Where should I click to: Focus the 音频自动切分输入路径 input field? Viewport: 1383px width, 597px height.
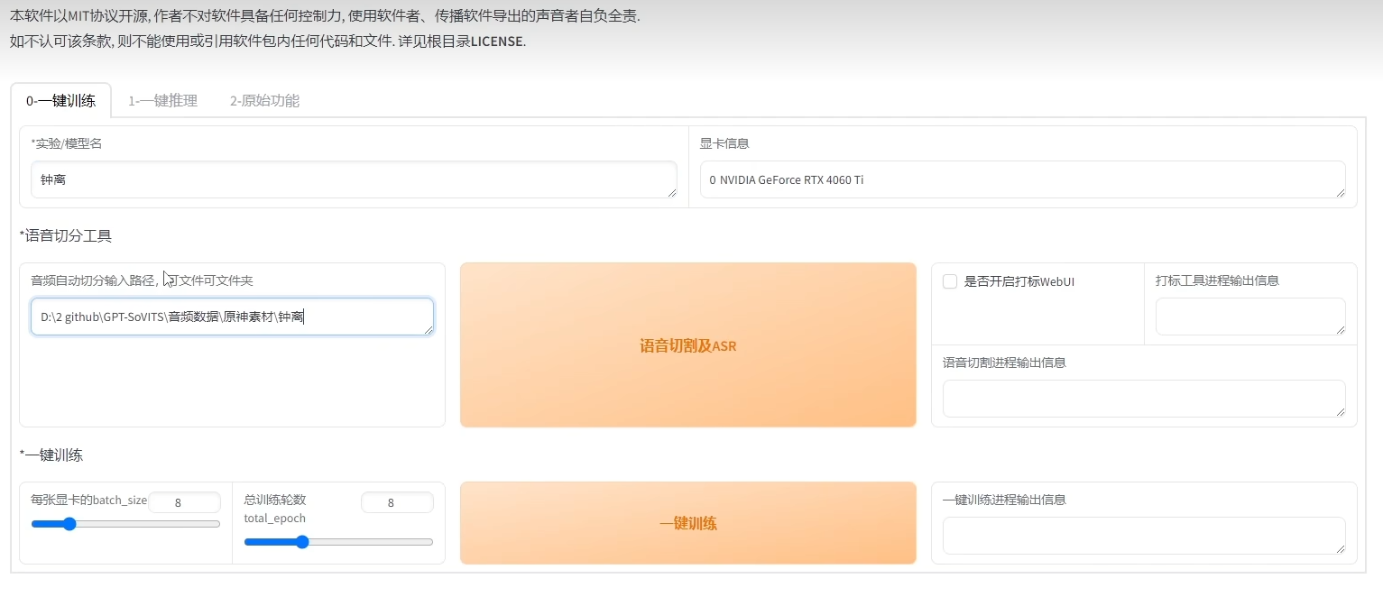(x=231, y=317)
